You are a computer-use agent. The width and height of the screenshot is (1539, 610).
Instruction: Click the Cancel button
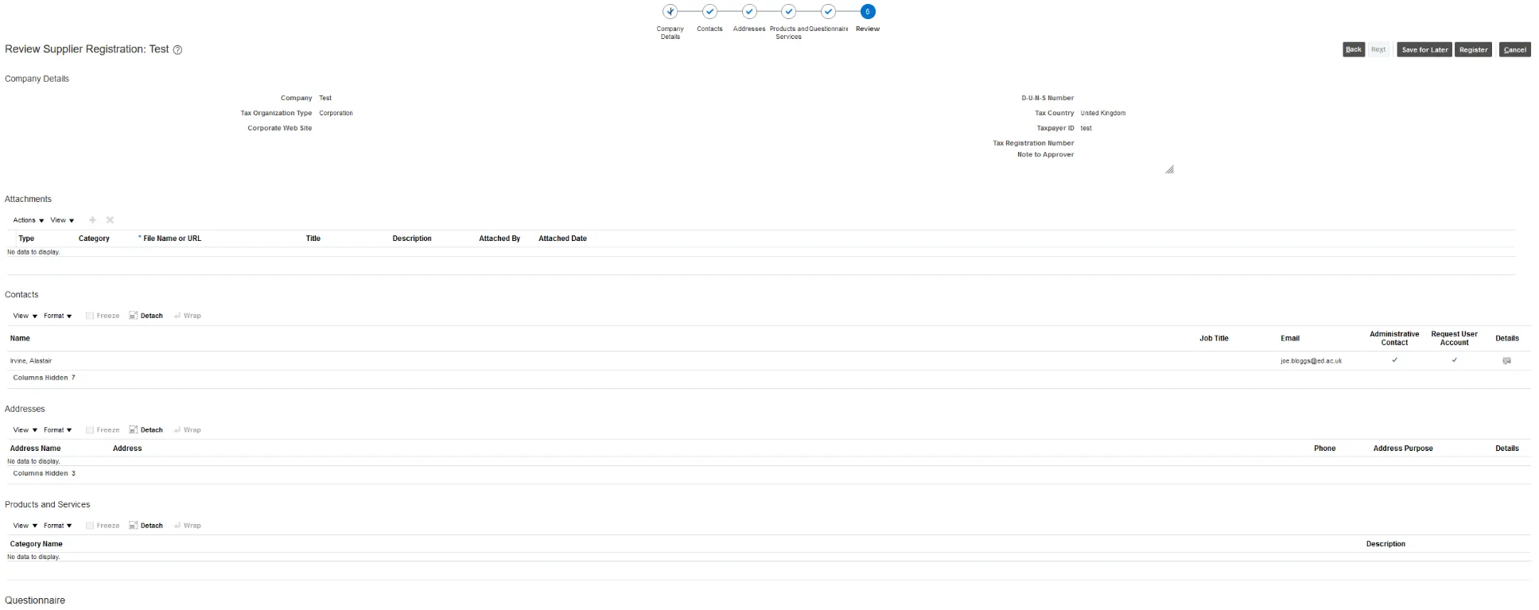[x=1514, y=49]
